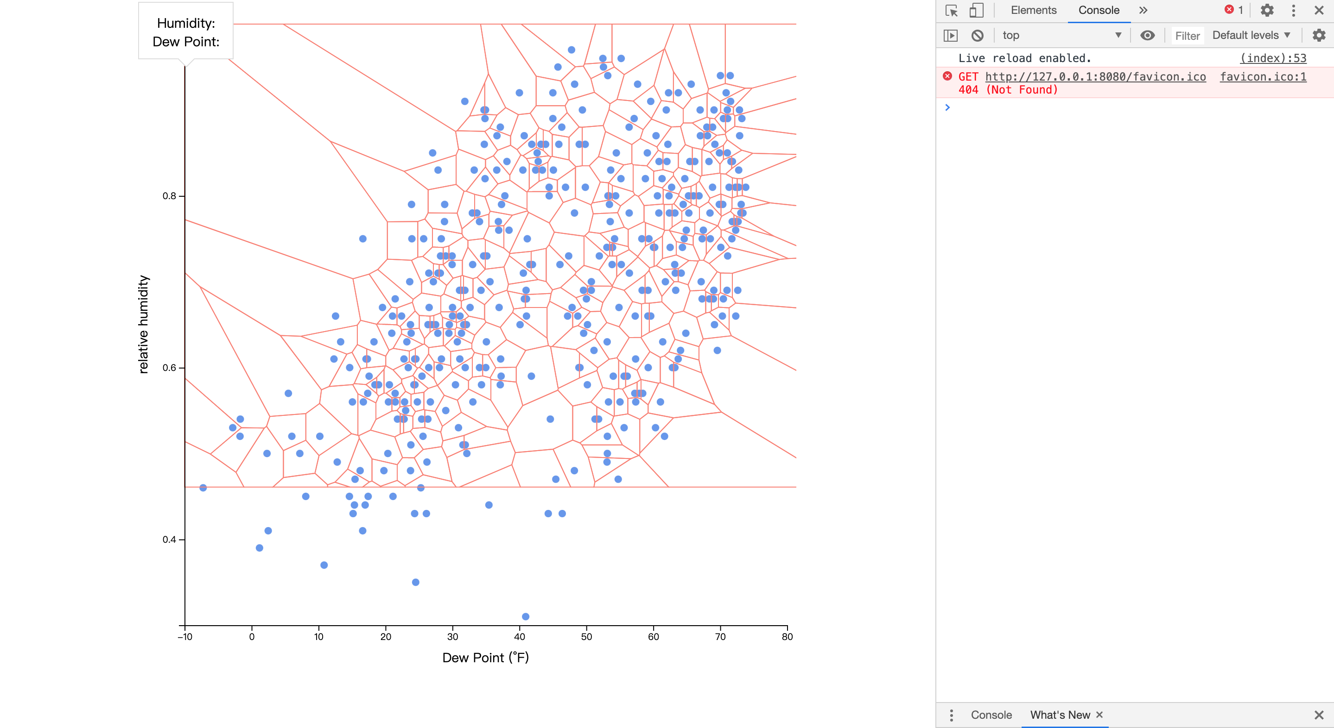Close the DevTools panel
Image resolution: width=1334 pixels, height=728 pixels.
[1319, 10]
